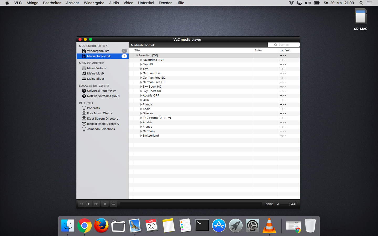Click the rewind/previous track button
This screenshot has width=378, height=236.
click(x=81, y=204)
